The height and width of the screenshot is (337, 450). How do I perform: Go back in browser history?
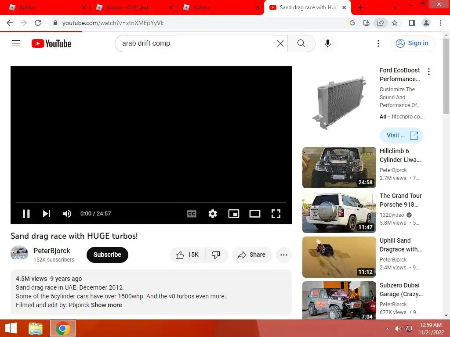coord(10,23)
